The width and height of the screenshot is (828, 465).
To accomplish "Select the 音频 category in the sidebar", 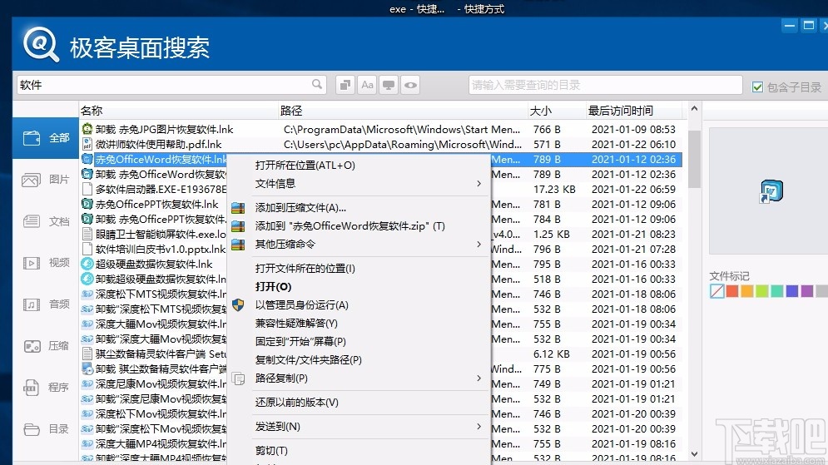I will [46, 304].
